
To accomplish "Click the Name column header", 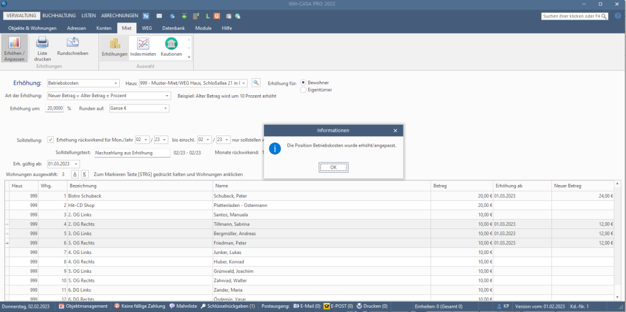I will coord(322,186).
